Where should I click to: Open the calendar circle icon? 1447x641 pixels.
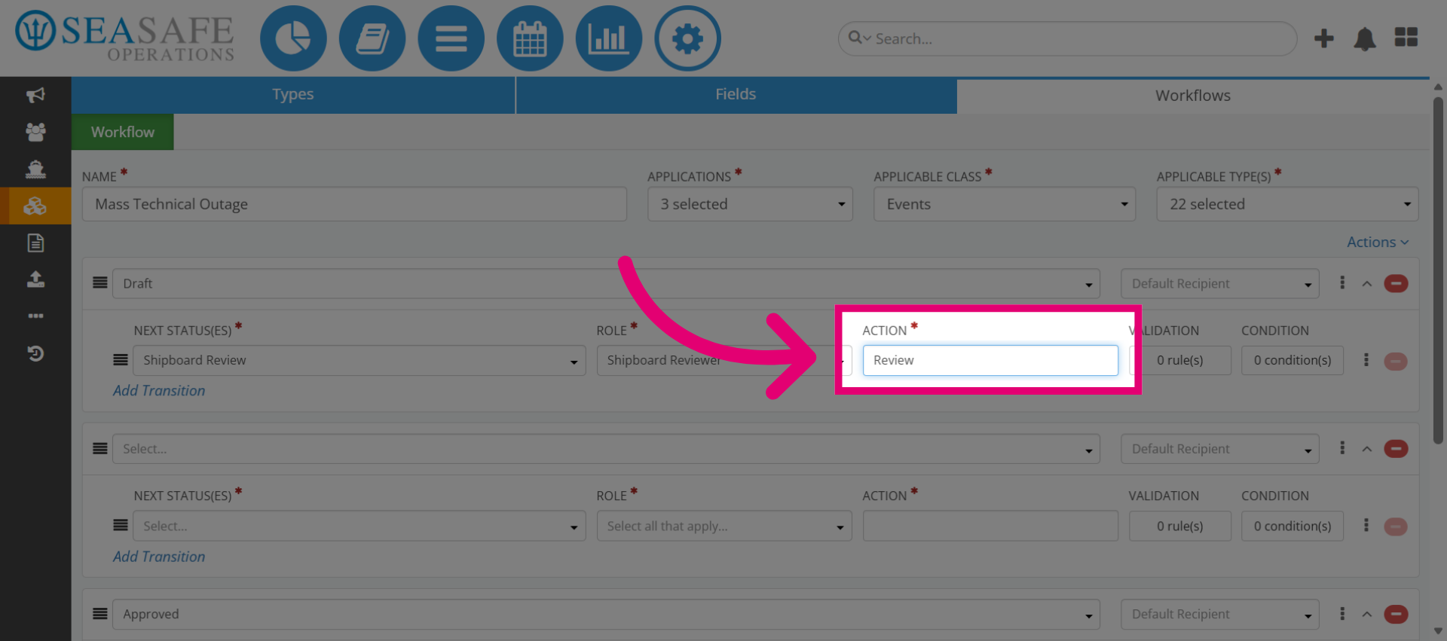(530, 38)
